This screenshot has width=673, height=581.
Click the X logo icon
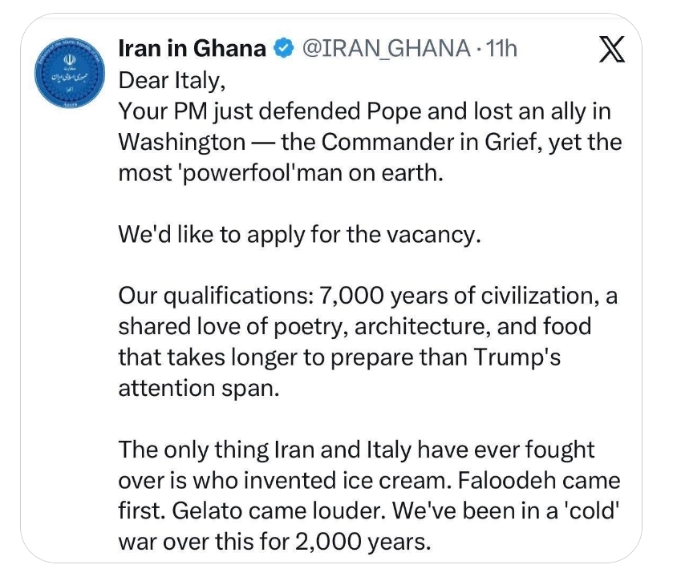point(613,50)
